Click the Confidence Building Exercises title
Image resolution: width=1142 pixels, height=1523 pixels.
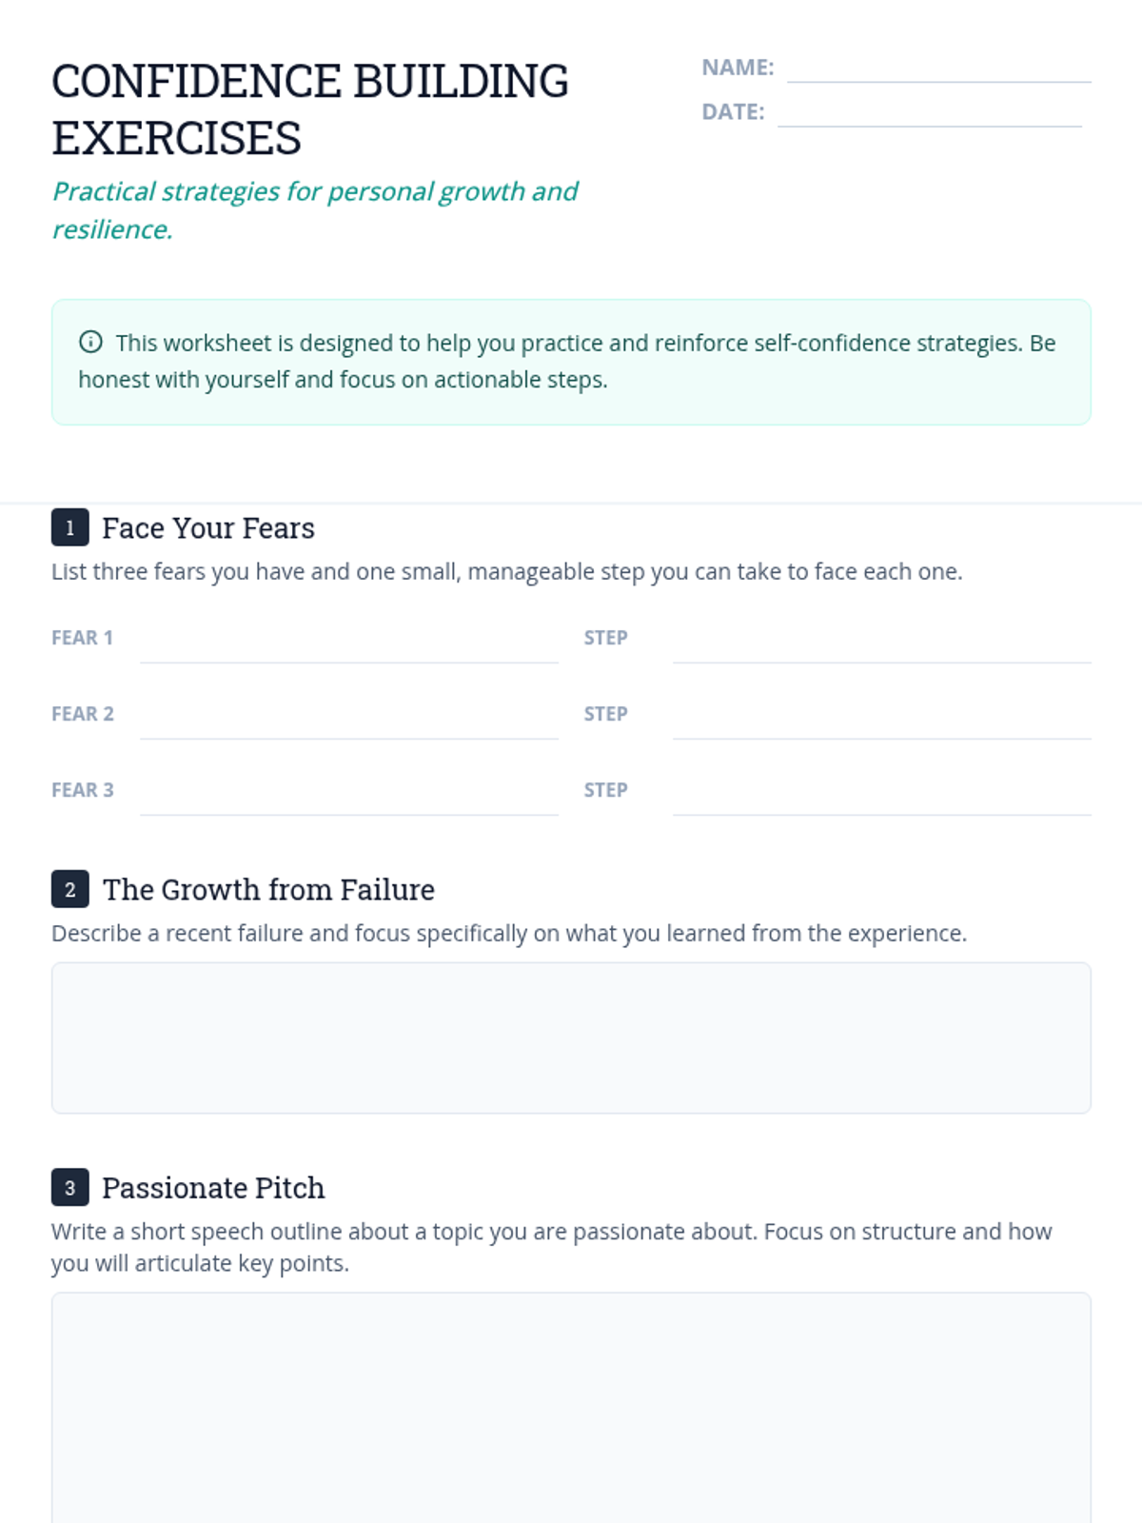tap(310, 109)
